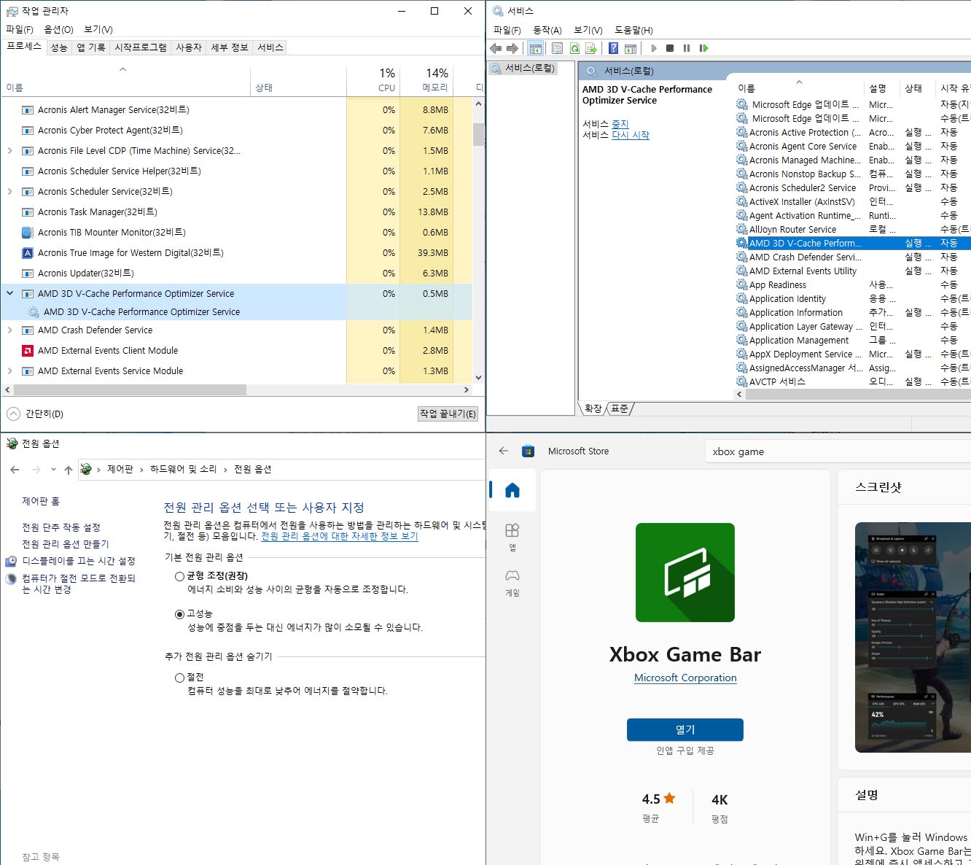Open dropdown chevron after 제어판 breadcrumb
971x865 pixels.
[141, 470]
